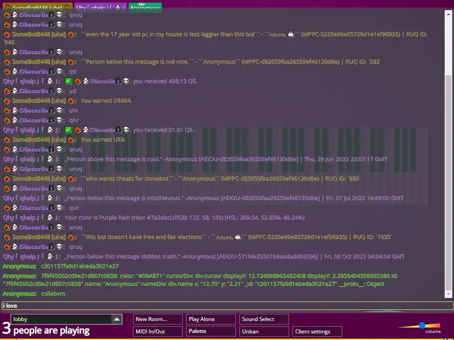Click 'Person below this message is mischievous' quote
This screenshot has width=454, height=340.
[234, 198]
